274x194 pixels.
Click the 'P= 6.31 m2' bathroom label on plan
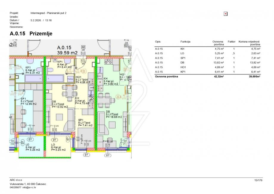click(33, 73)
